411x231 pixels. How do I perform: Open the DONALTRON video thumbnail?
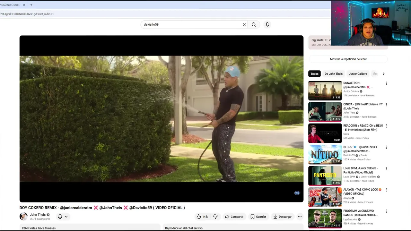325,90
